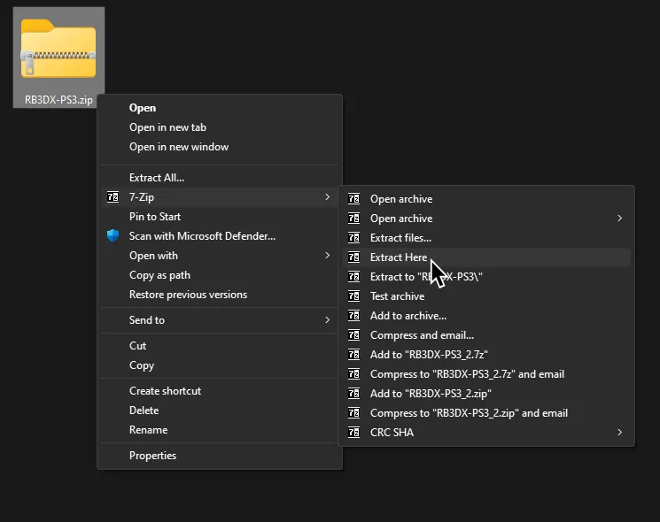
Task: Click the Microsoft Defender shield icon
Action: point(113,235)
